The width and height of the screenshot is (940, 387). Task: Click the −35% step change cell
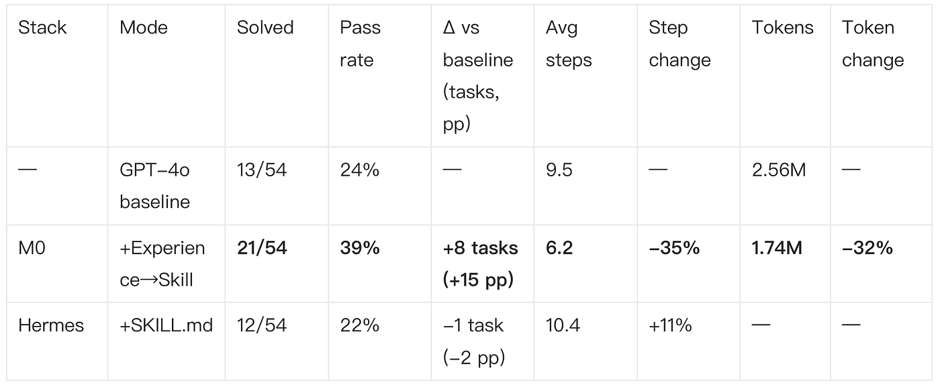click(674, 248)
